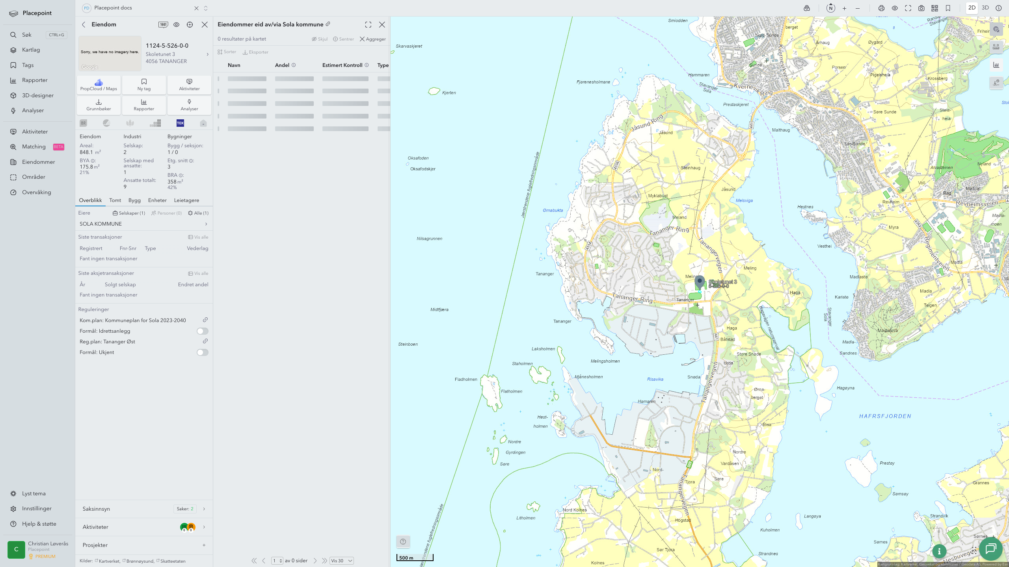Expand the owned-properties list to fullscreen
Image resolution: width=1009 pixels, height=567 pixels.
368,24
